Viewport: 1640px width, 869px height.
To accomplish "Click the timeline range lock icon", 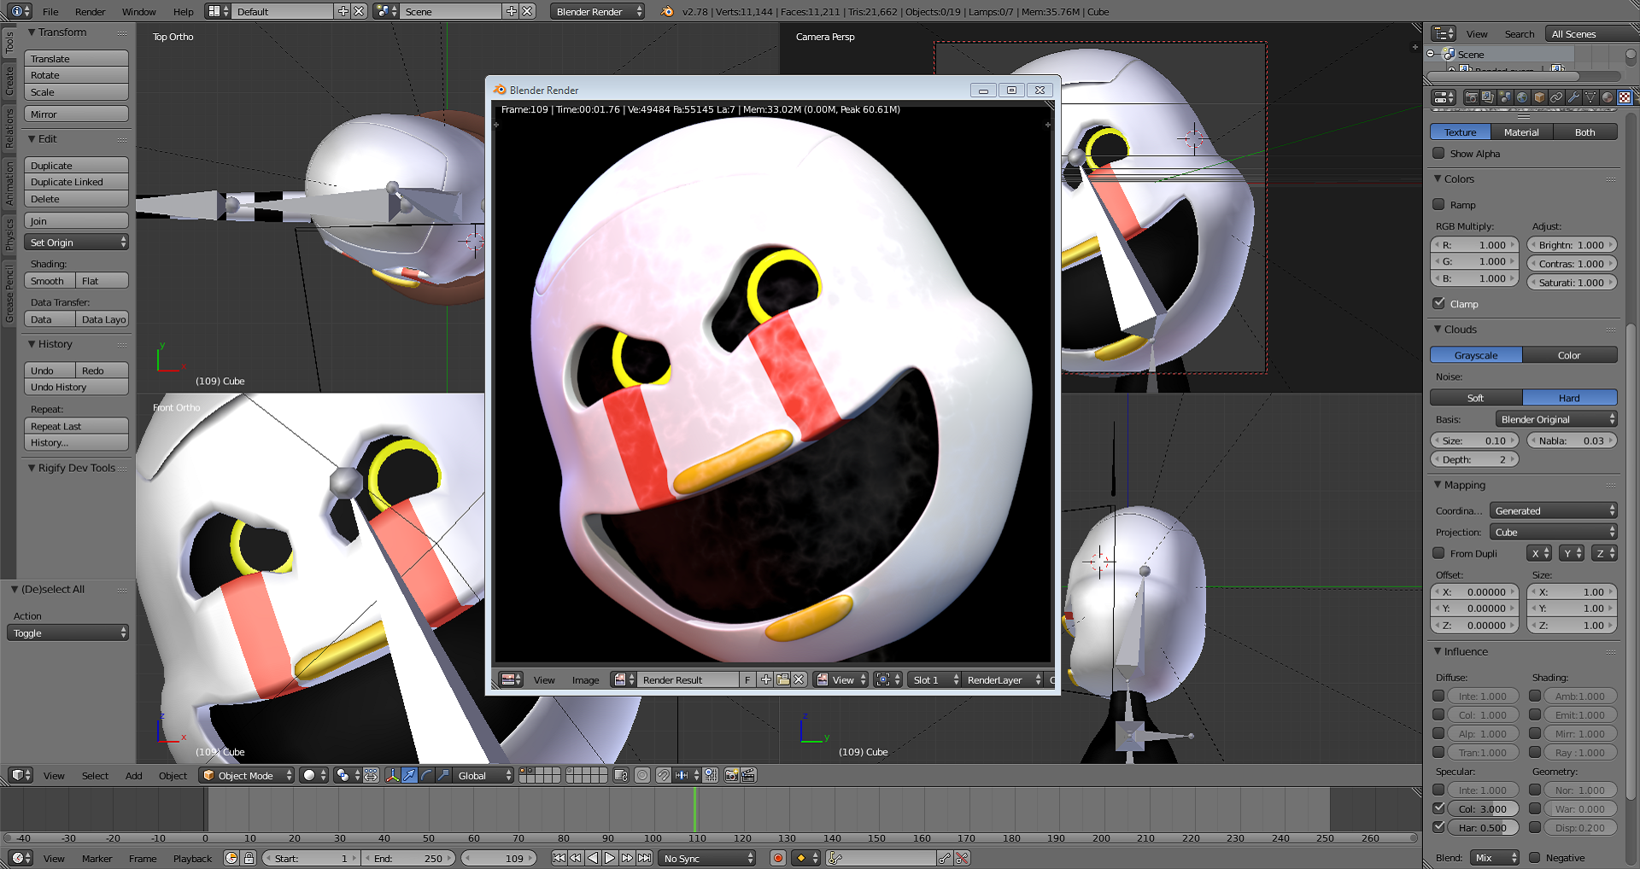I will point(249,858).
